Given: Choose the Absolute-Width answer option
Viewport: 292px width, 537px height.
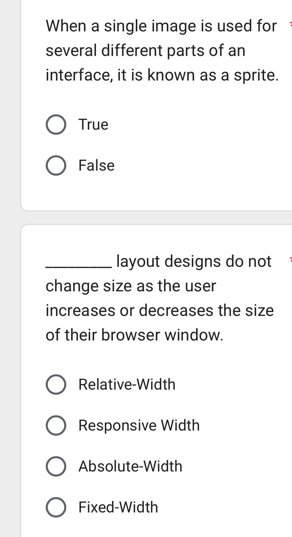Looking at the screenshot, I should click(x=56, y=466).
